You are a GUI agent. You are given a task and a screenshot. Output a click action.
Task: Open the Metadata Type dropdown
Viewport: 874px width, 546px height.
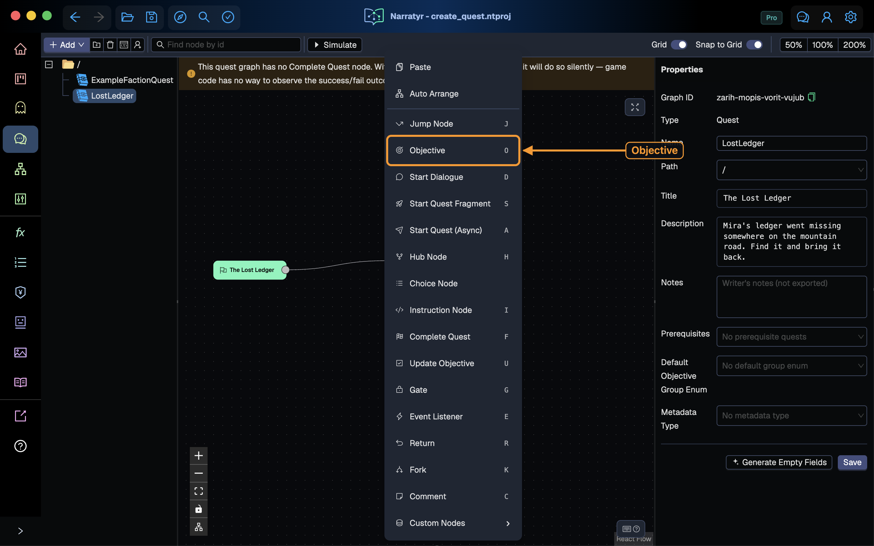pyautogui.click(x=791, y=416)
